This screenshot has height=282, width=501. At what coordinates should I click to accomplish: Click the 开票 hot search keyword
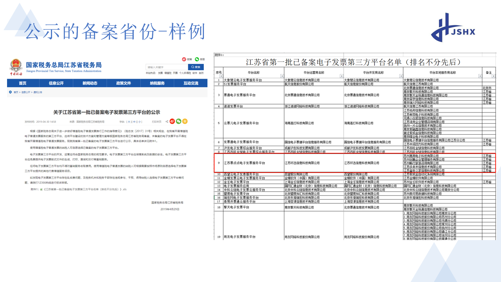pos(175,73)
